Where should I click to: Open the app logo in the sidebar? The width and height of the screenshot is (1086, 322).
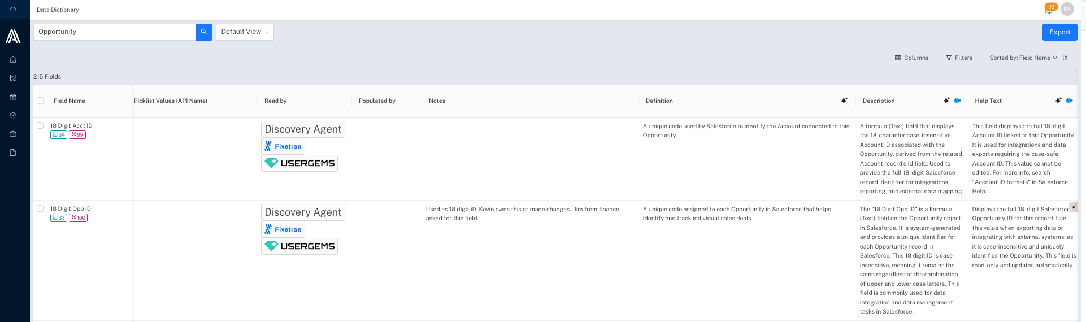click(13, 37)
